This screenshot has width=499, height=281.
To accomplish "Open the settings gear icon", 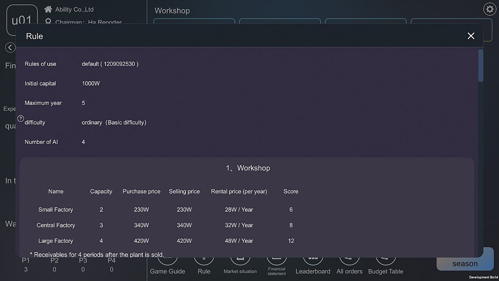I will click(490, 9).
